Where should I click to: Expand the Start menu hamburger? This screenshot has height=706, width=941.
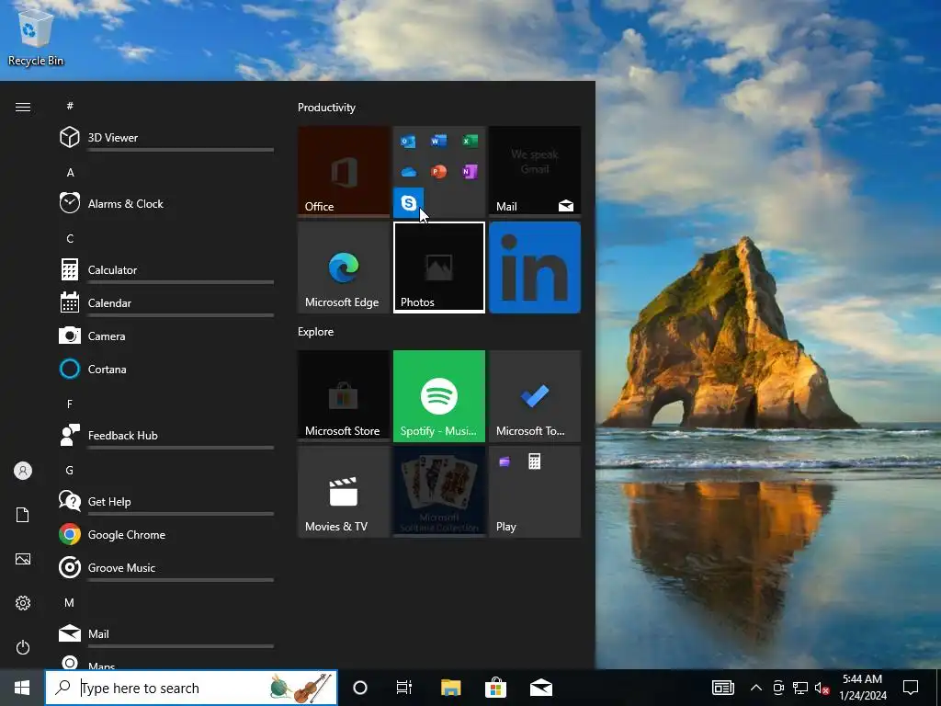point(23,107)
